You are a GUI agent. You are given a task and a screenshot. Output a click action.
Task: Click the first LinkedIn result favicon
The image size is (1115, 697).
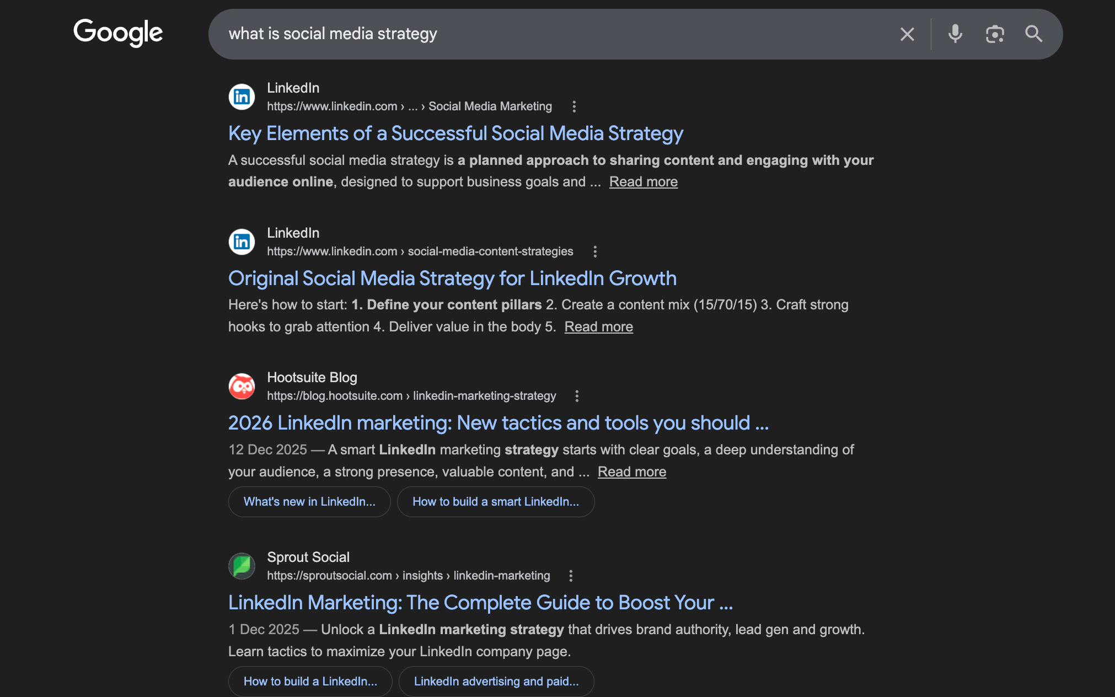[242, 97]
